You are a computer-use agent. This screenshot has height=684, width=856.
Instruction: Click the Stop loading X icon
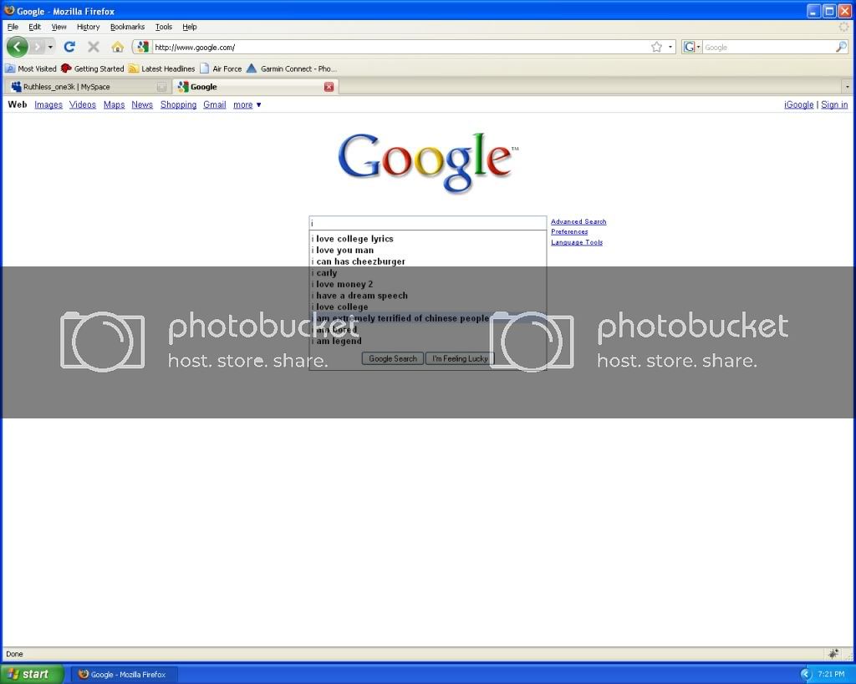94,47
